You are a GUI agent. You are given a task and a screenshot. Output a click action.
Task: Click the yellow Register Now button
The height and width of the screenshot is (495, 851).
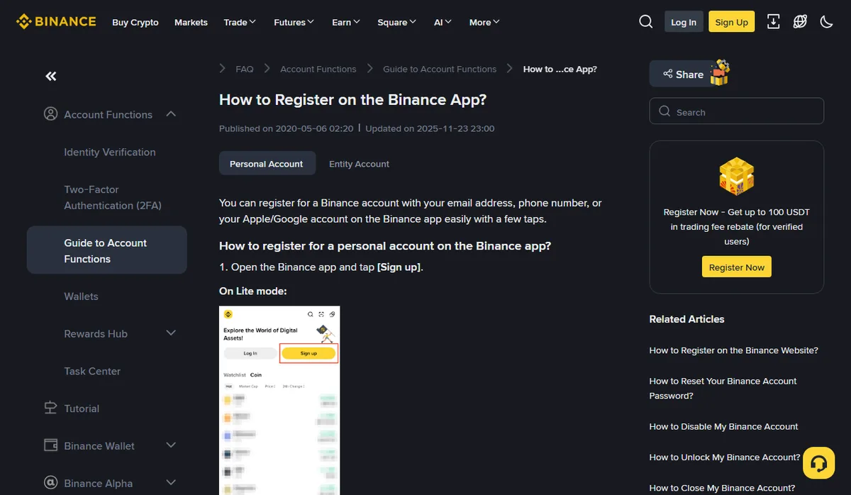pyautogui.click(x=737, y=267)
